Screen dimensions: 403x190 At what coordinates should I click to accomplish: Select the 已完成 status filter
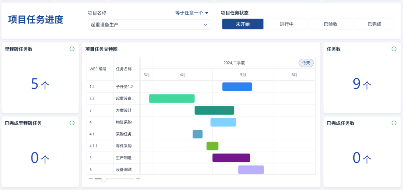pos(374,24)
